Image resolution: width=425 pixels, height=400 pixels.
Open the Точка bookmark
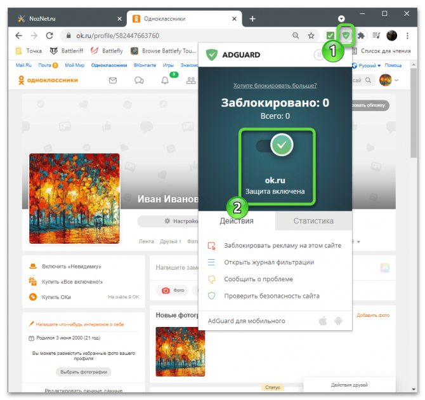[x=29, y=51]
